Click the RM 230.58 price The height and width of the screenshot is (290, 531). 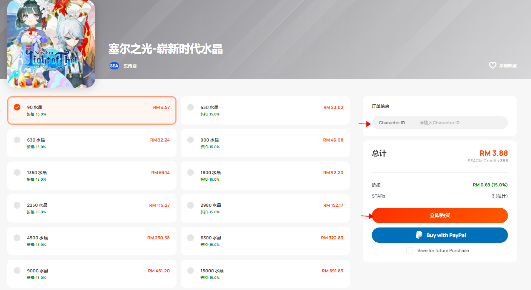click(158, 238)
